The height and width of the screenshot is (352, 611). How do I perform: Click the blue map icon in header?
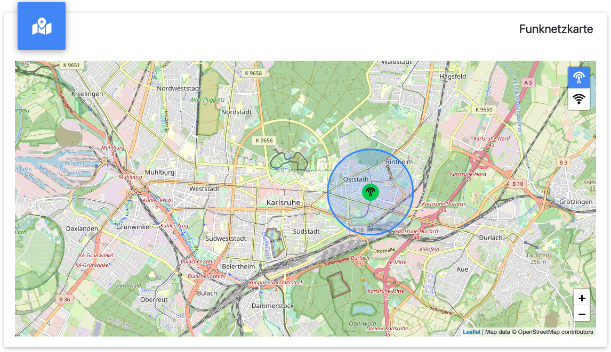coord(42,26)
